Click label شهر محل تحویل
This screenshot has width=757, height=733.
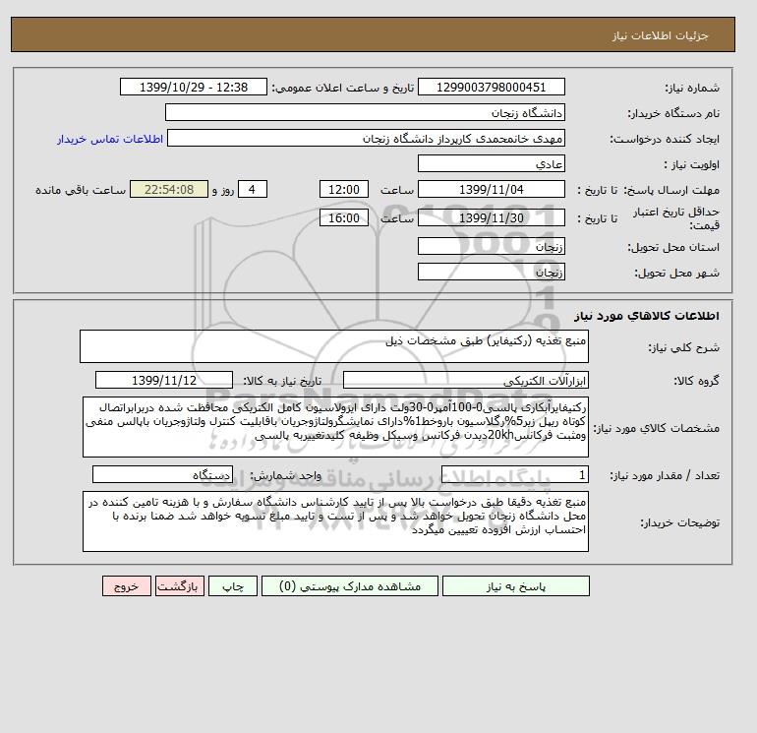676,273
